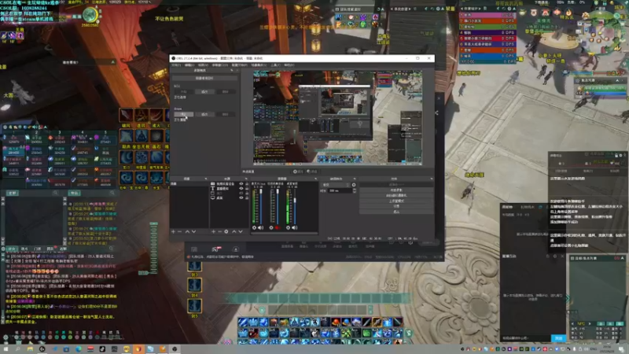Open the 文件 (File) menu in OBS
Screen dimensions: 629x354
[176, 65]
